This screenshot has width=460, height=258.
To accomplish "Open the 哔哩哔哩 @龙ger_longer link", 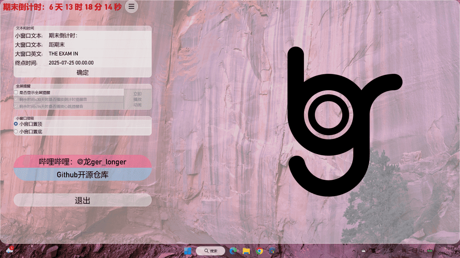I will pos(82,162).
